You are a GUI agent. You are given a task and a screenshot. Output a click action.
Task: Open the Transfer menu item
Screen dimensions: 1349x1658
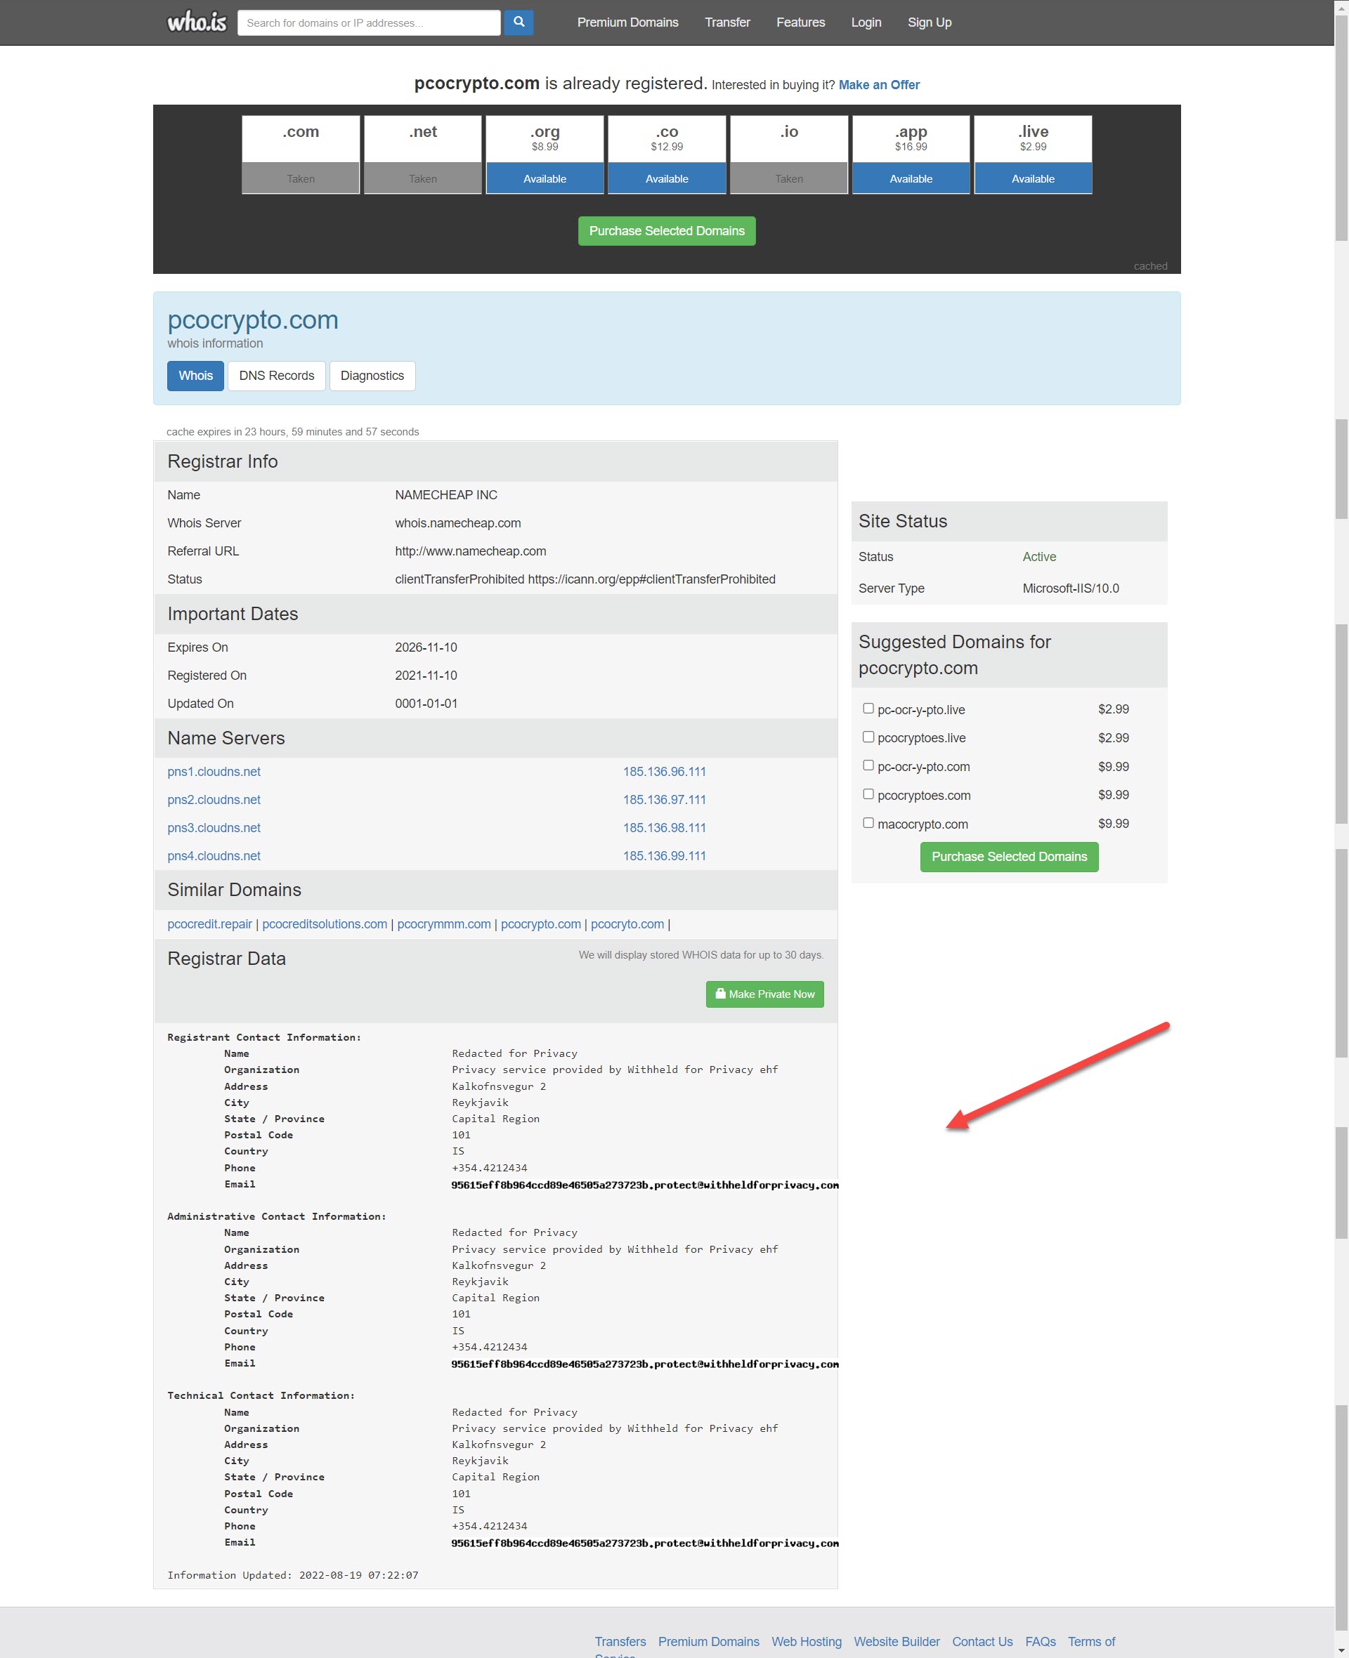[727, 22]
